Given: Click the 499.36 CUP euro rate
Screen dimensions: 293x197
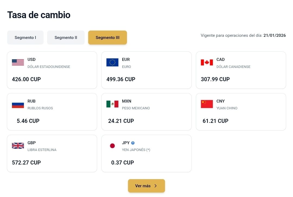Looking at the screenshot, I should point(121,79).
